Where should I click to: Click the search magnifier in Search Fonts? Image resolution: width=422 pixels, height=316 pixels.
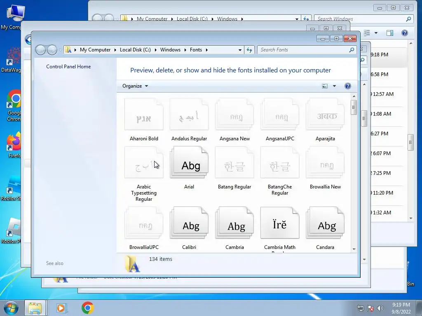(x=352, y=50)
